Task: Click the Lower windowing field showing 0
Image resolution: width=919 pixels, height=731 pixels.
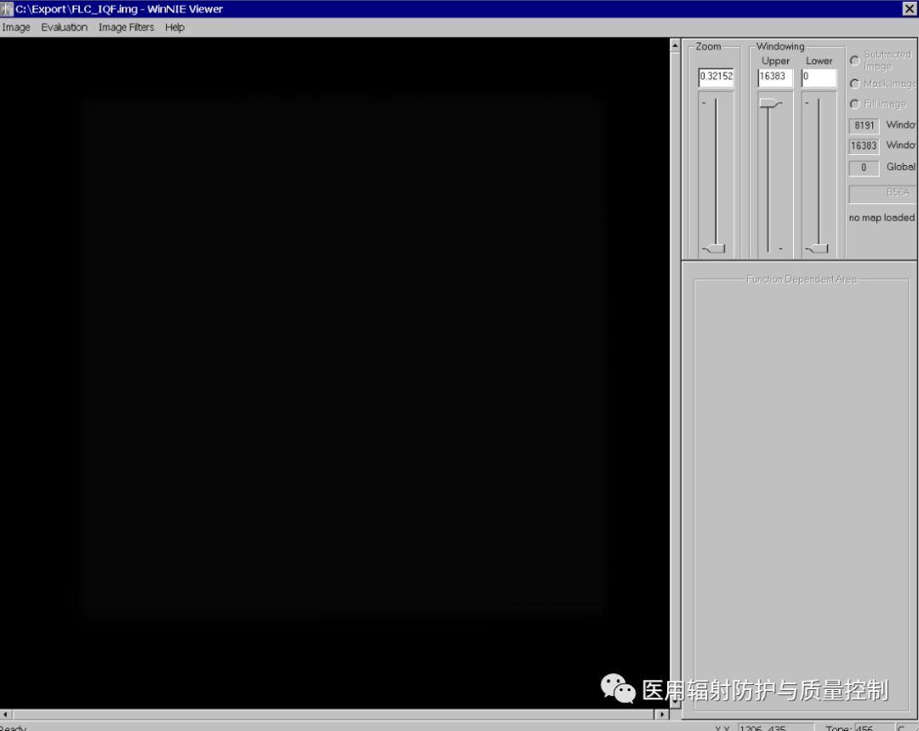Action: (819, 77)
